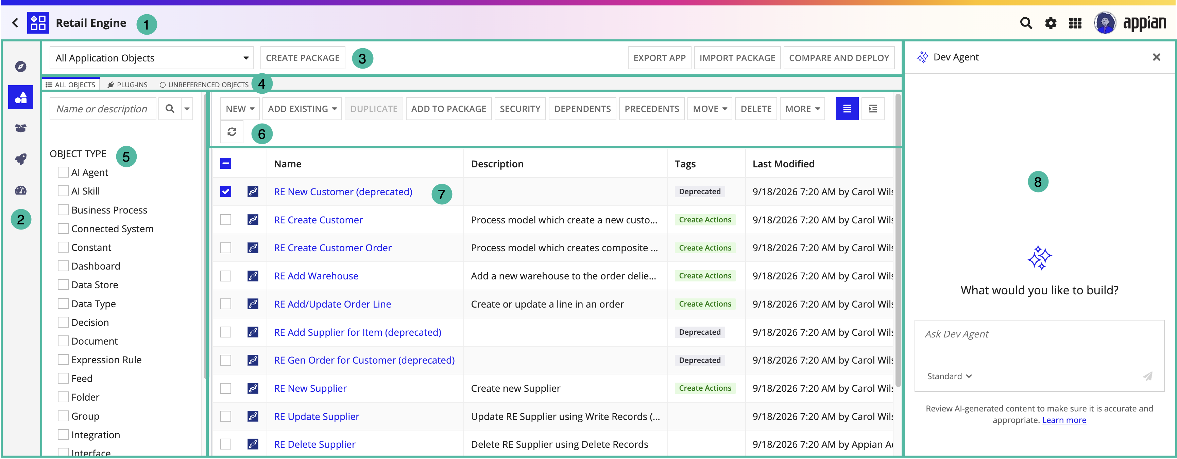The height and width of the screenshot is (459, 1177).
Task: Open the Monitor gauge sidebar icon
Action: point(20,190)
